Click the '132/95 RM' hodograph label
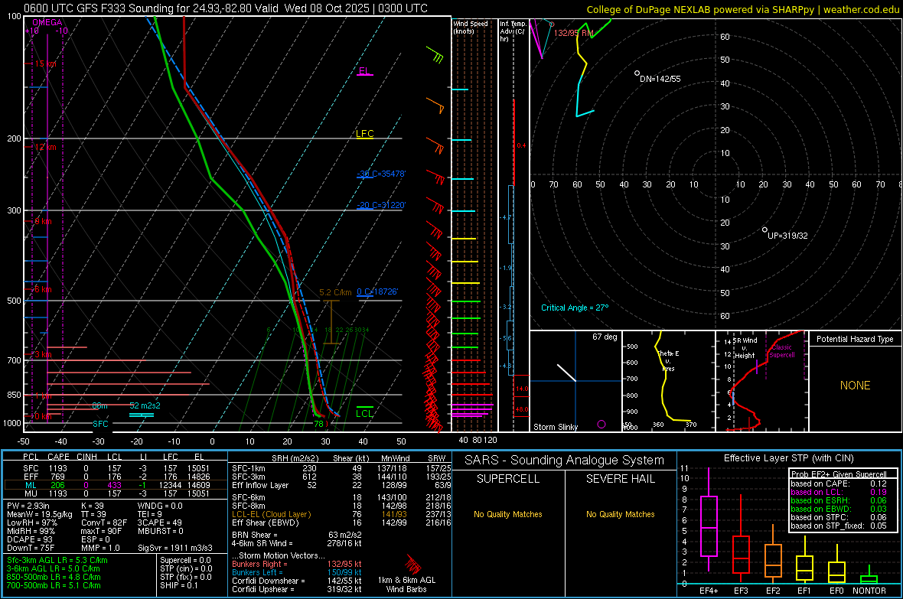Image resolution: width=903 pixels, height=599 pixels. (x=573, y=33)
